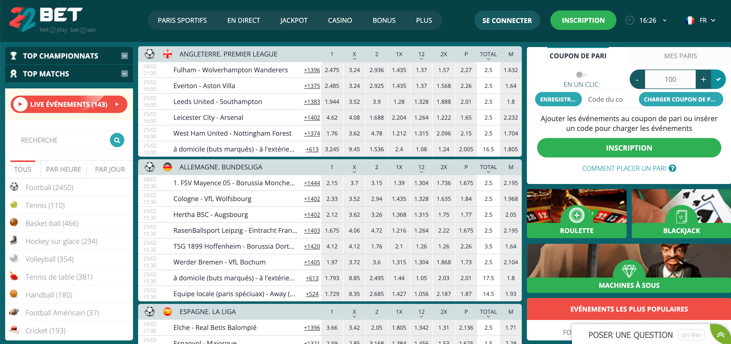Switch to Mes Paris tab
The width and height of the screenshot is (731, 344).
click(x=680, y=56)
